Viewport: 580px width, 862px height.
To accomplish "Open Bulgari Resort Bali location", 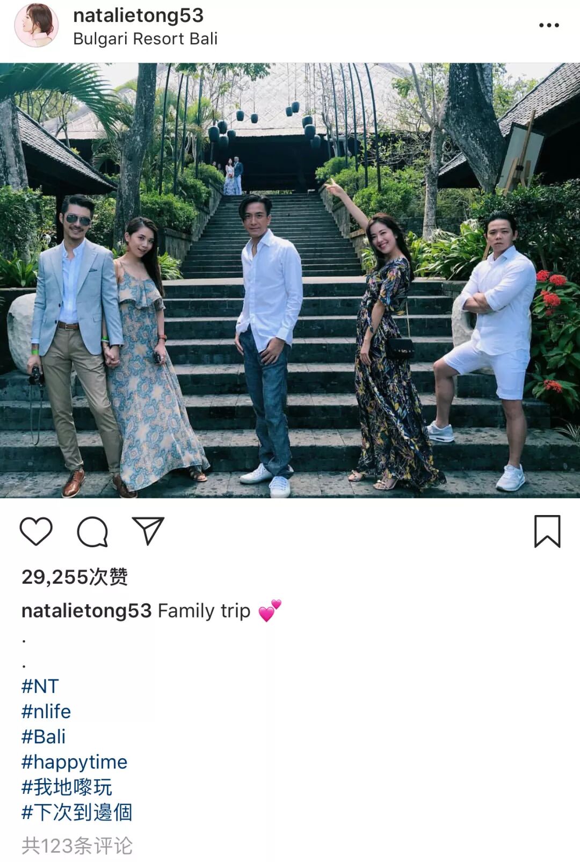I will 145,39.
